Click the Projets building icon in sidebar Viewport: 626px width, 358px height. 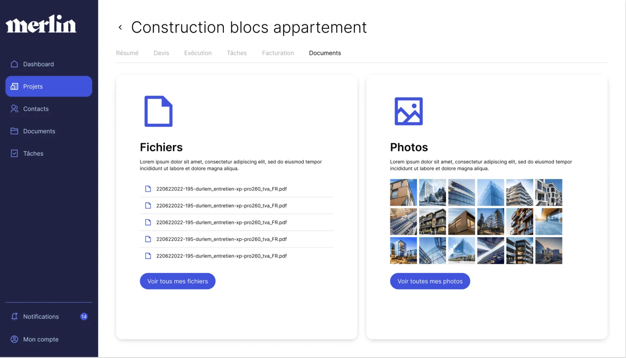click(x=14, y=86)
